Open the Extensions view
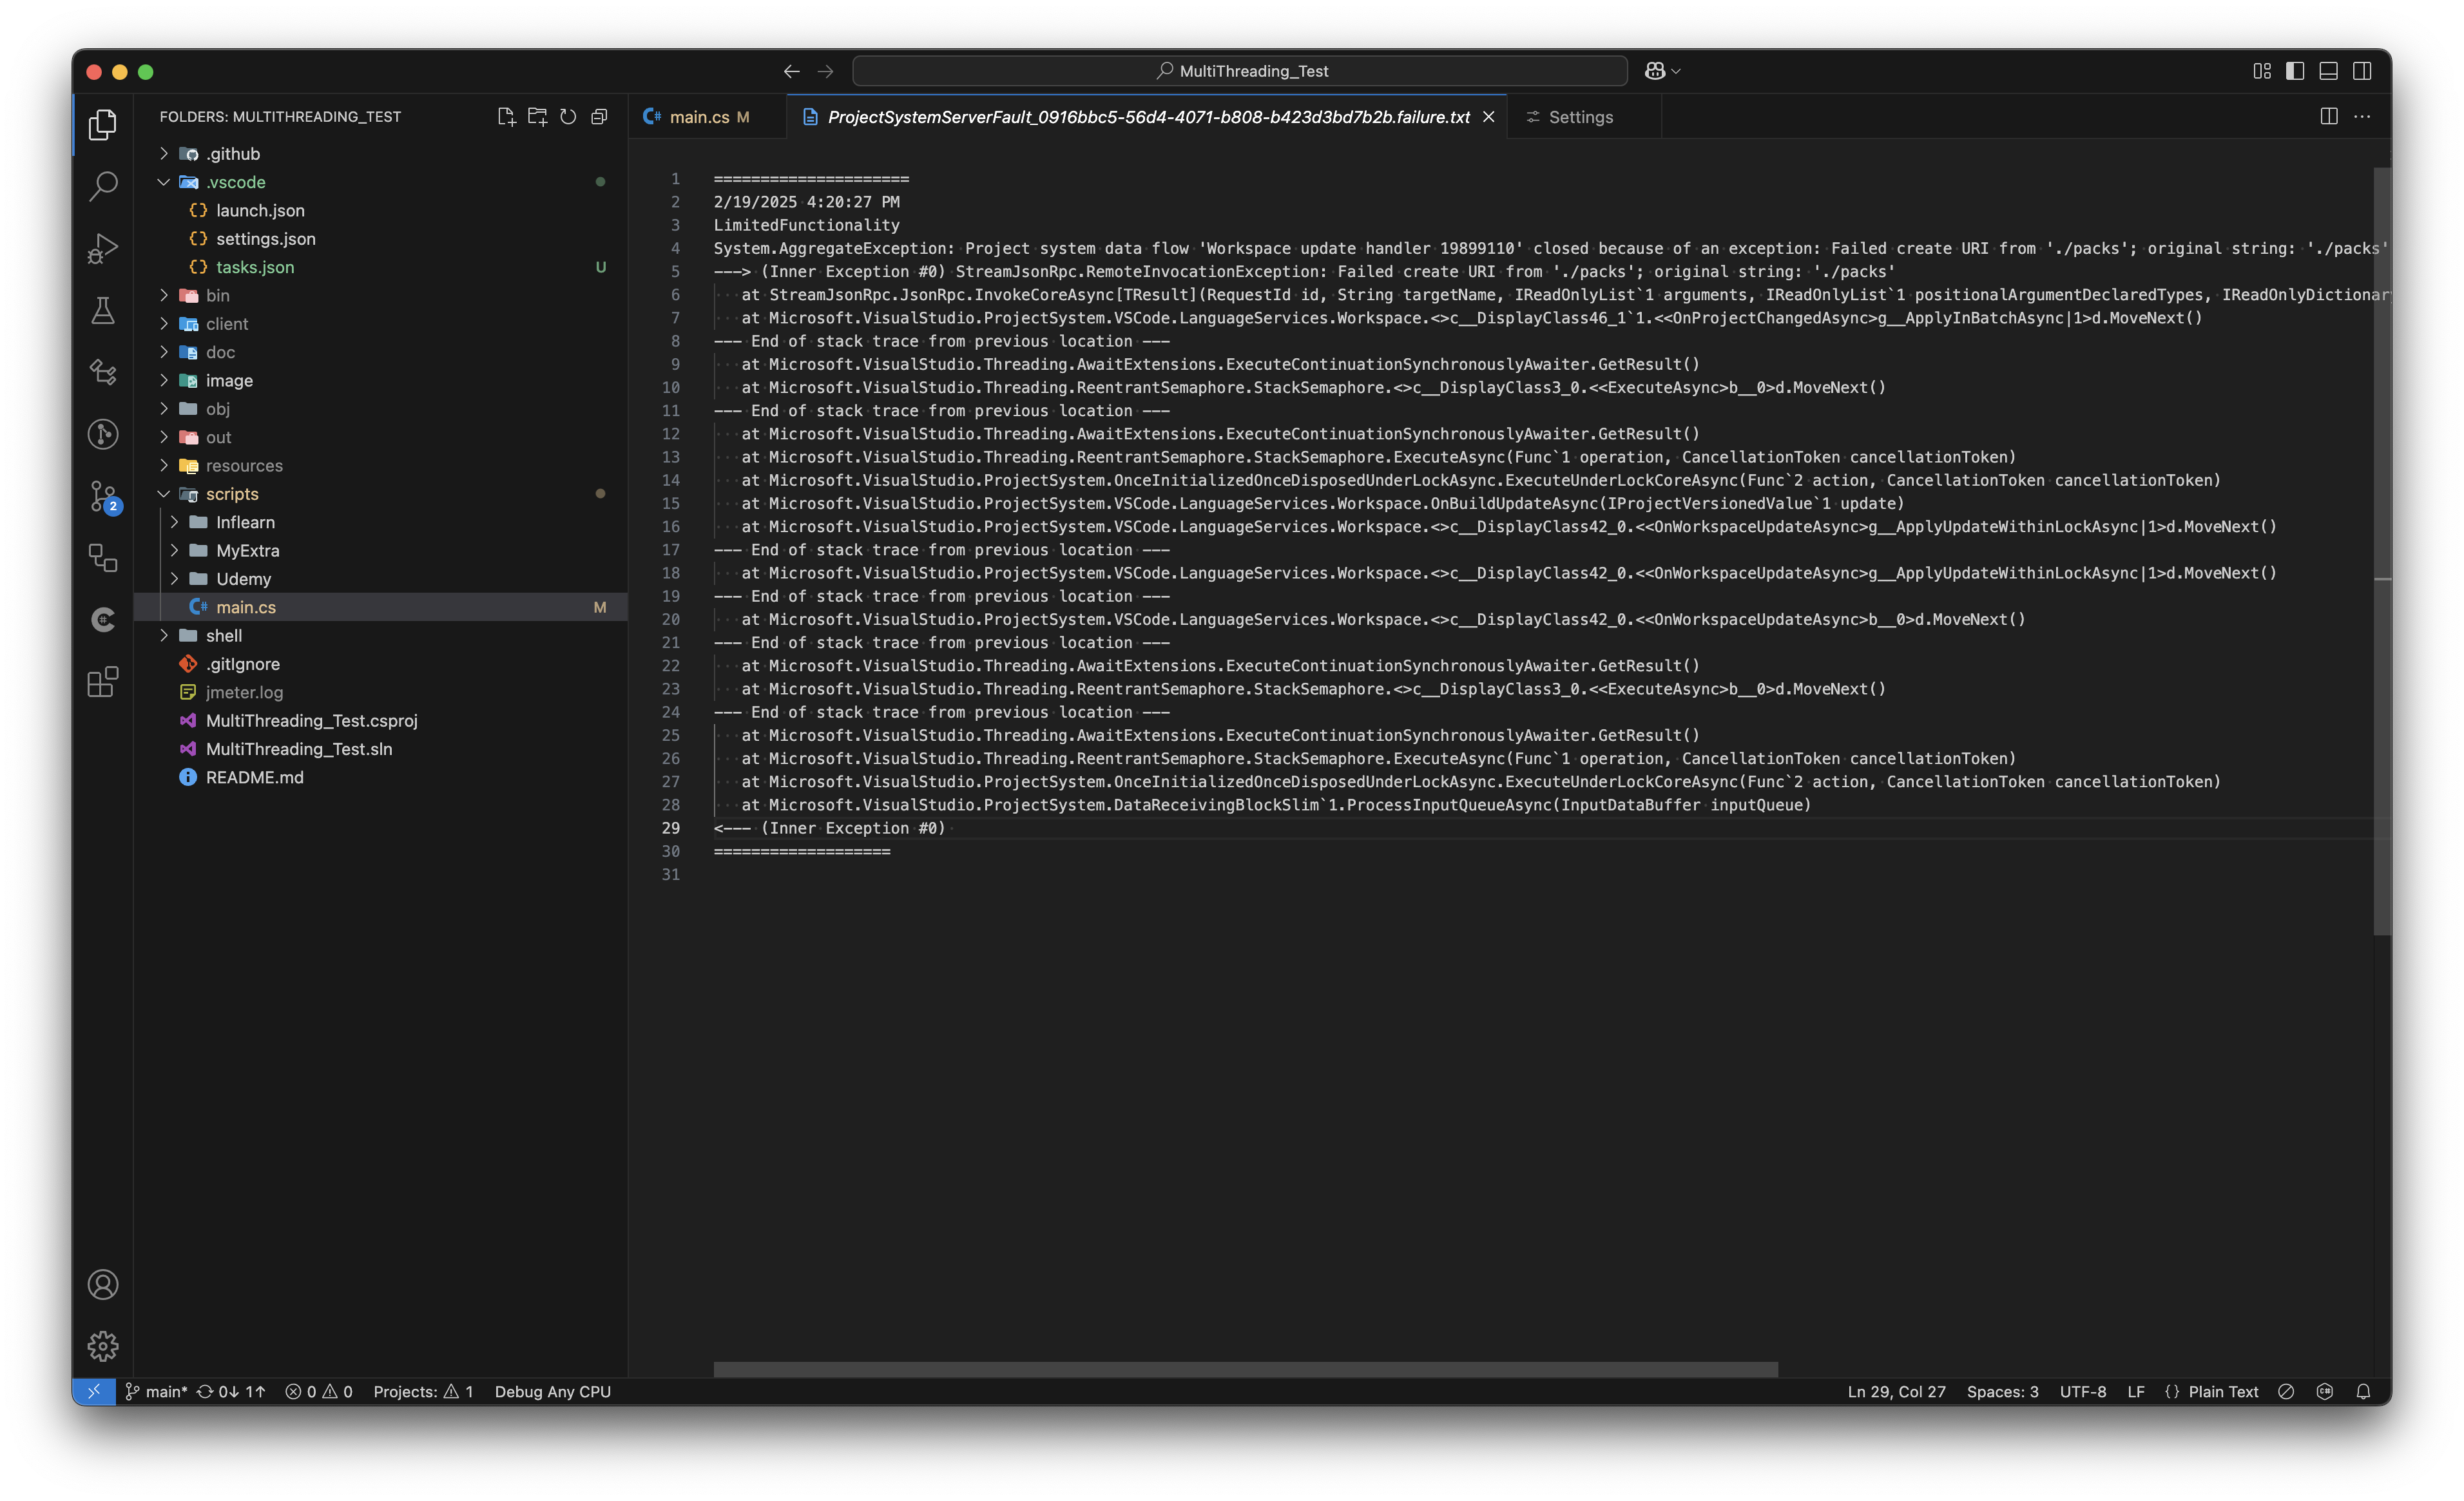The height and width of the screenshot is (1501, 2464). (103, 682)
